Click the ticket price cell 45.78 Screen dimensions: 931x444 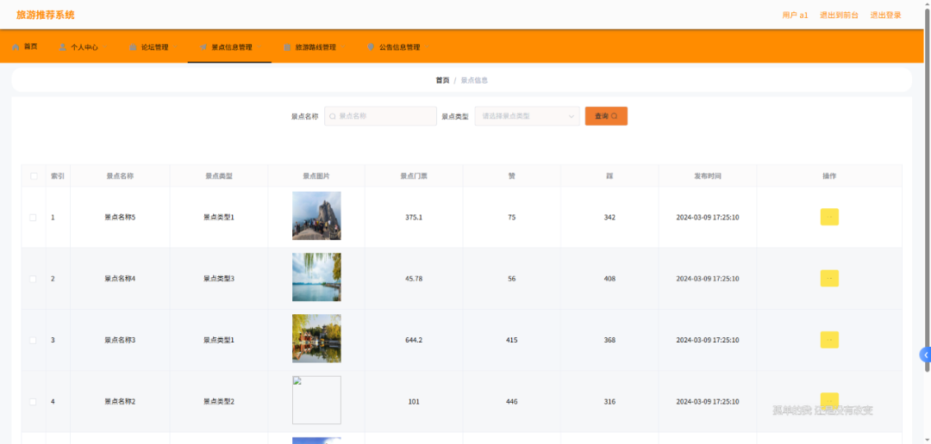[414, 279]
